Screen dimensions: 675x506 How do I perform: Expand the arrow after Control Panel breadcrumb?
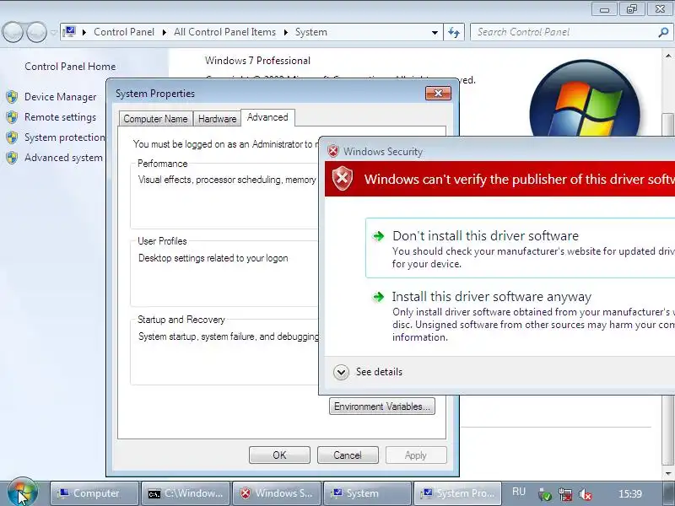164,32
